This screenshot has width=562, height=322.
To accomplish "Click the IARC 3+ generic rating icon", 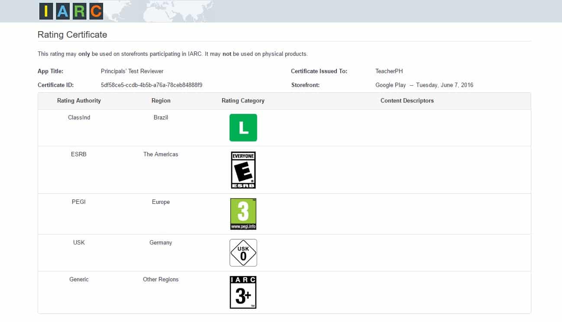I will click(x=243, y=293).
